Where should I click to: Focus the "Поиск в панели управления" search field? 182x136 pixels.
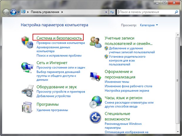tap(146, 12)
